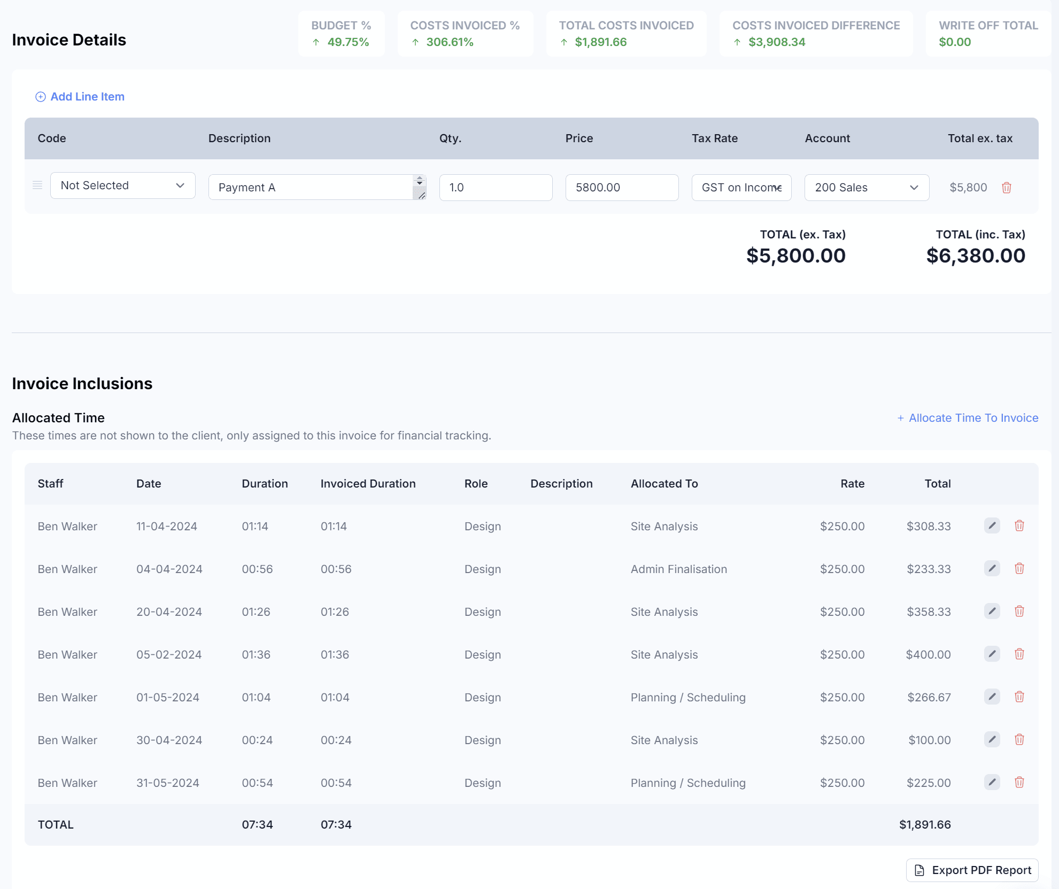Edit the 04-04-2024 Admin Finalisation entry
This screenshot has height=889, width=1059.
[992, 568]
